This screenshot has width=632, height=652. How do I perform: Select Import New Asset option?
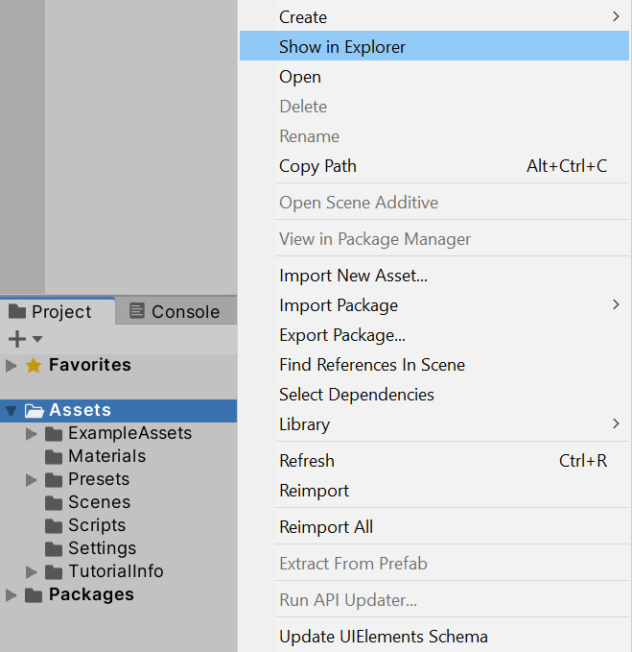pos(353,276)
